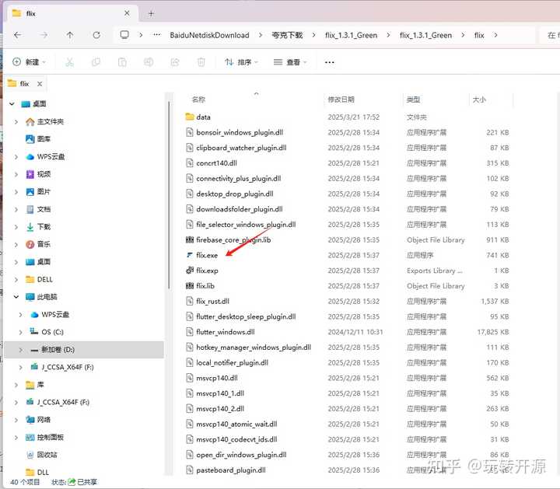The image size is (560, 489).
Task: Refresh the current folder view
Action: 96,35
